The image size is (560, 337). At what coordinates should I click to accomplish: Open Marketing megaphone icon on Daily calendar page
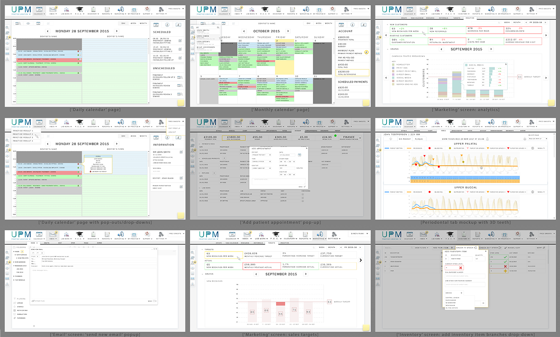coord(121,10)
